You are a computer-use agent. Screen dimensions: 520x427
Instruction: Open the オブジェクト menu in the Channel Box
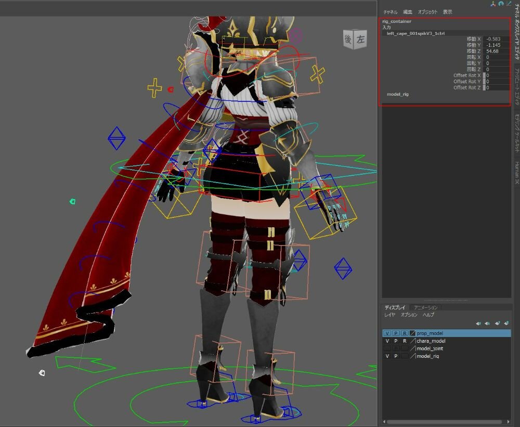pos(427,12)
